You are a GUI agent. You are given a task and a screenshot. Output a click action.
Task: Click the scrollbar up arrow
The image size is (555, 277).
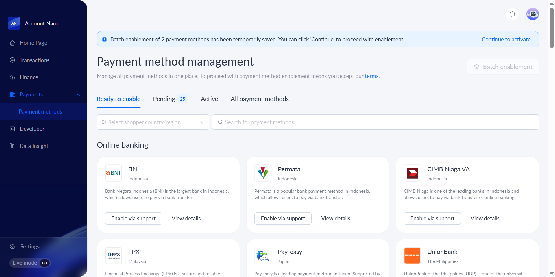552,3
